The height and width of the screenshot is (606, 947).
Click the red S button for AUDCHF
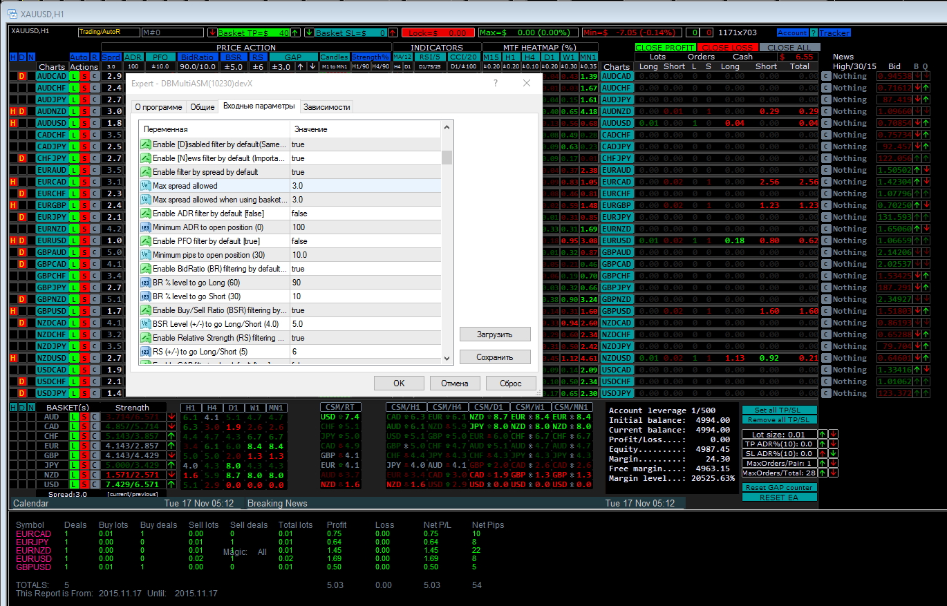coord(85,88)
